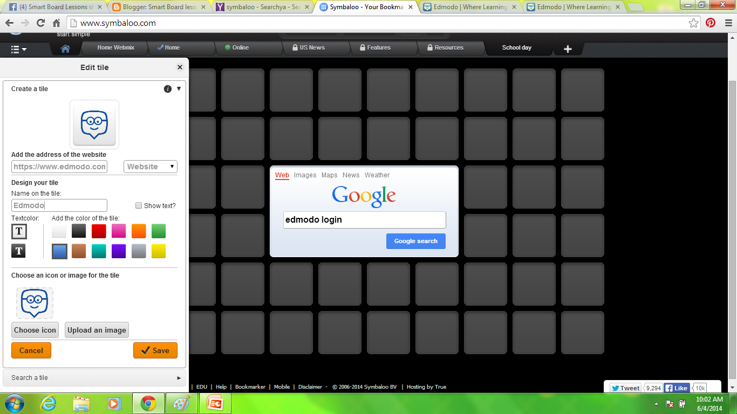Select Maps in the Google widget
The height and width of the screenshot is (414, 737).
click(x=329, y=175)
